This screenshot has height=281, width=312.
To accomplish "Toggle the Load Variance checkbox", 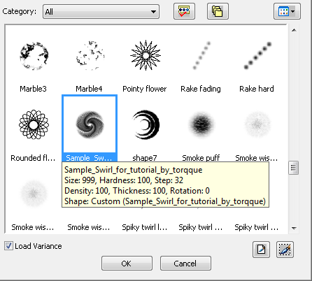I will [8, 246].
